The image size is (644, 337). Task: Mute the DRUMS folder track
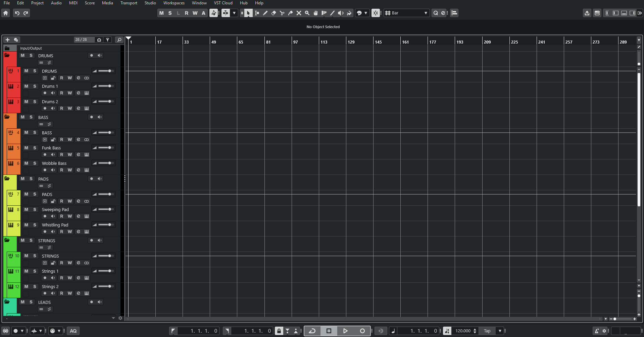(22, 55)
